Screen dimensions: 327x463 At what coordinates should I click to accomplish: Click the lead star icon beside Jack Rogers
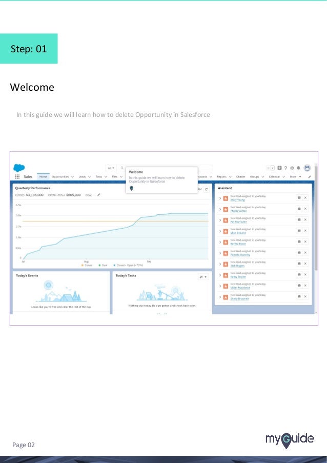pyautogui.click(x=226, y=264)
